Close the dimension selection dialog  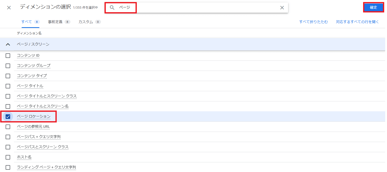[9, 8]
